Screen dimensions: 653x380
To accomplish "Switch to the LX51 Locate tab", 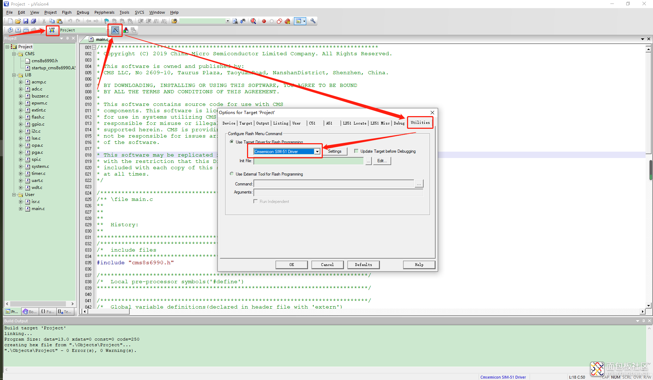I will pyautogui.click(x=355, y=123).
